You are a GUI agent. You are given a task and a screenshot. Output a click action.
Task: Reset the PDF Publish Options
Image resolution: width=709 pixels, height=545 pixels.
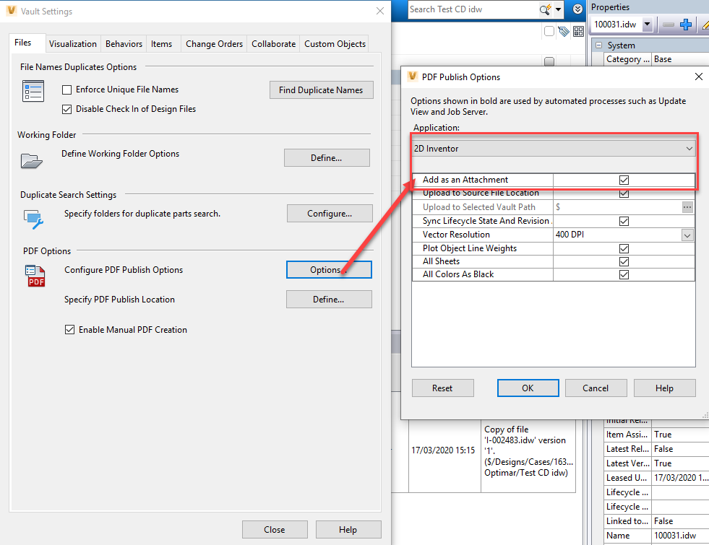point(442,388)
